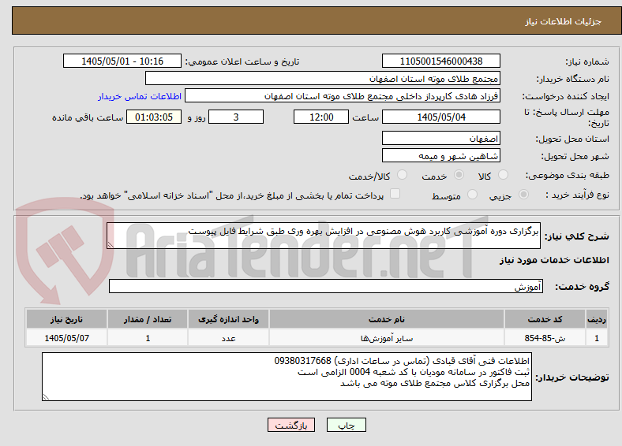The image size is (622, 446).
Task: Click the delivery province field اصفهان
Action: (440, 138)
